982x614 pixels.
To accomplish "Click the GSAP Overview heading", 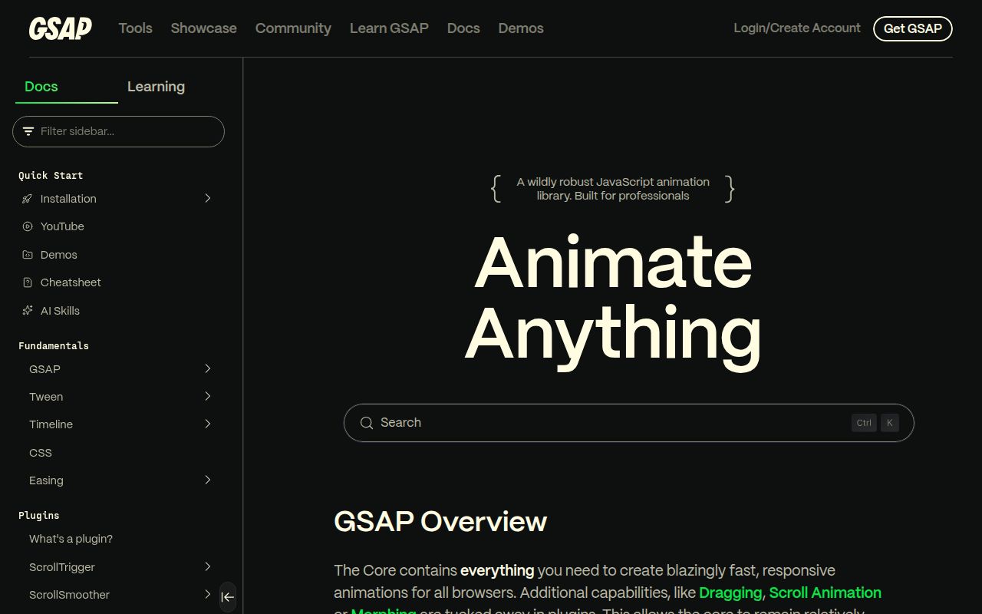I will coord(440,522).
